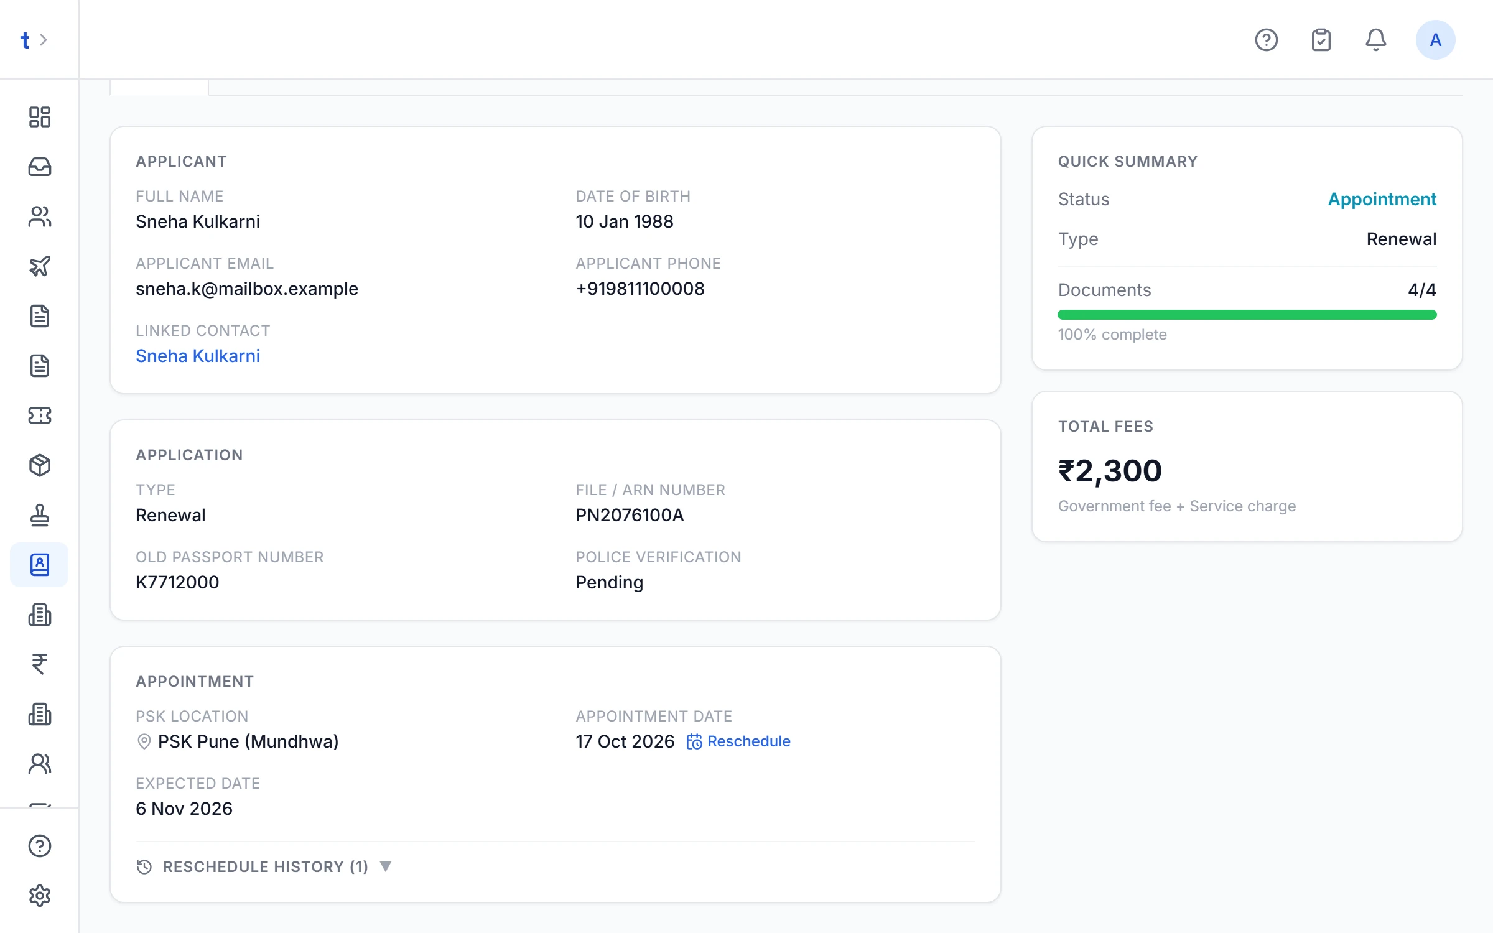Image resolution: width=1493 pixels, height=933 pixels.
Task: Open the ticket coupon icon in sidebar
Action: click(39, 415)
